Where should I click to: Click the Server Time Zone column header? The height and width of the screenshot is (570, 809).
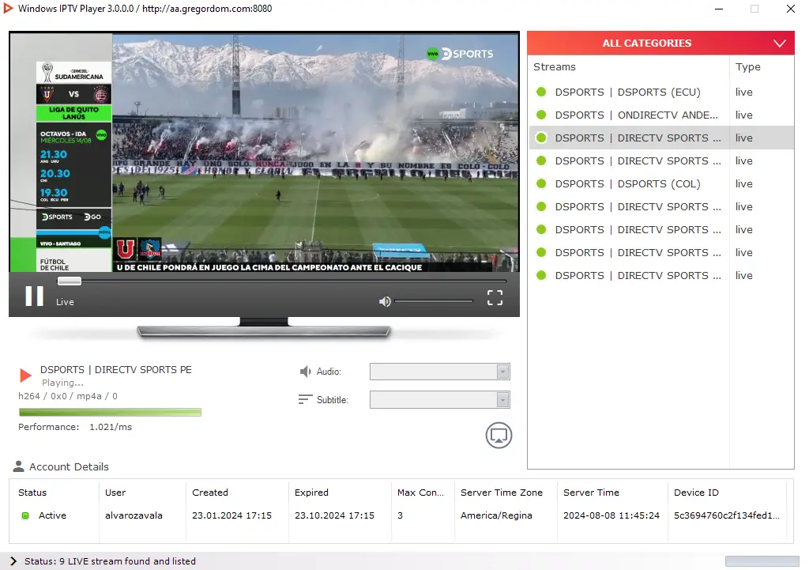502,493
